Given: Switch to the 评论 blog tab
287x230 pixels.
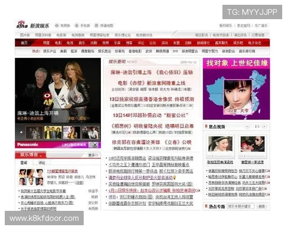Looking at the screenshot, I should 42,163.
